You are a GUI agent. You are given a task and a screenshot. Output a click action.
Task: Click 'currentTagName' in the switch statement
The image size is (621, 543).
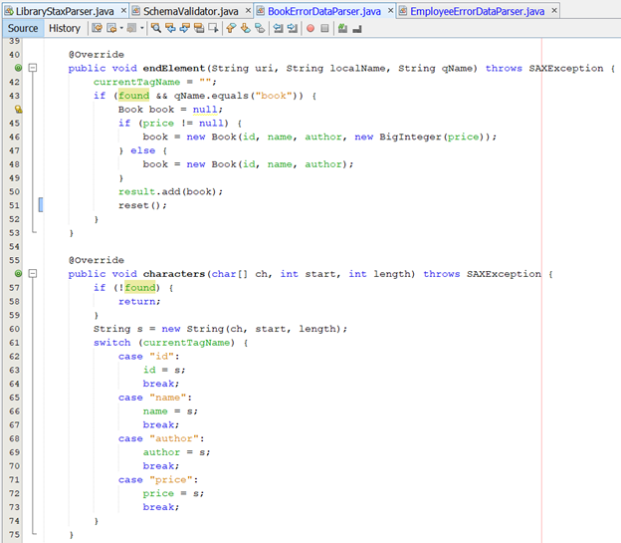186,343
